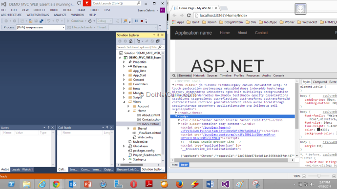Viewport: 337px width, 189px height.
Task: Click Solution Explorer Collapse All icon
Action: coord(158,41)
